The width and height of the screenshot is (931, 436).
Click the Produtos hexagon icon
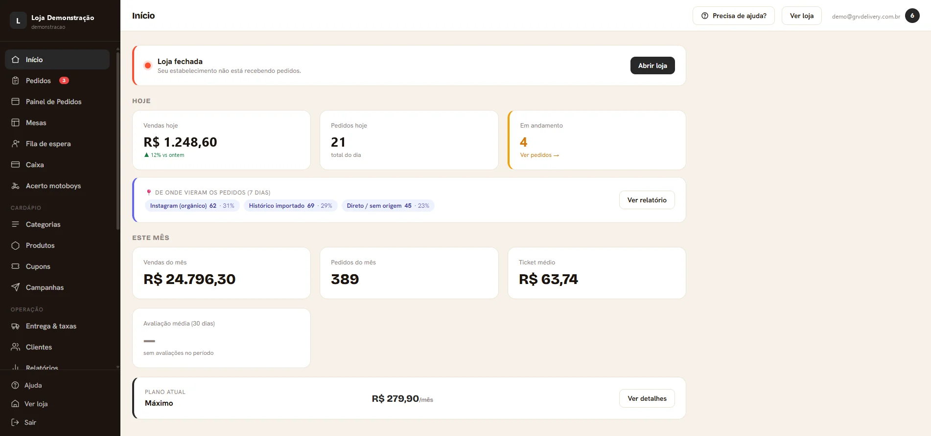pyautogui.click(x=16, y=245)
